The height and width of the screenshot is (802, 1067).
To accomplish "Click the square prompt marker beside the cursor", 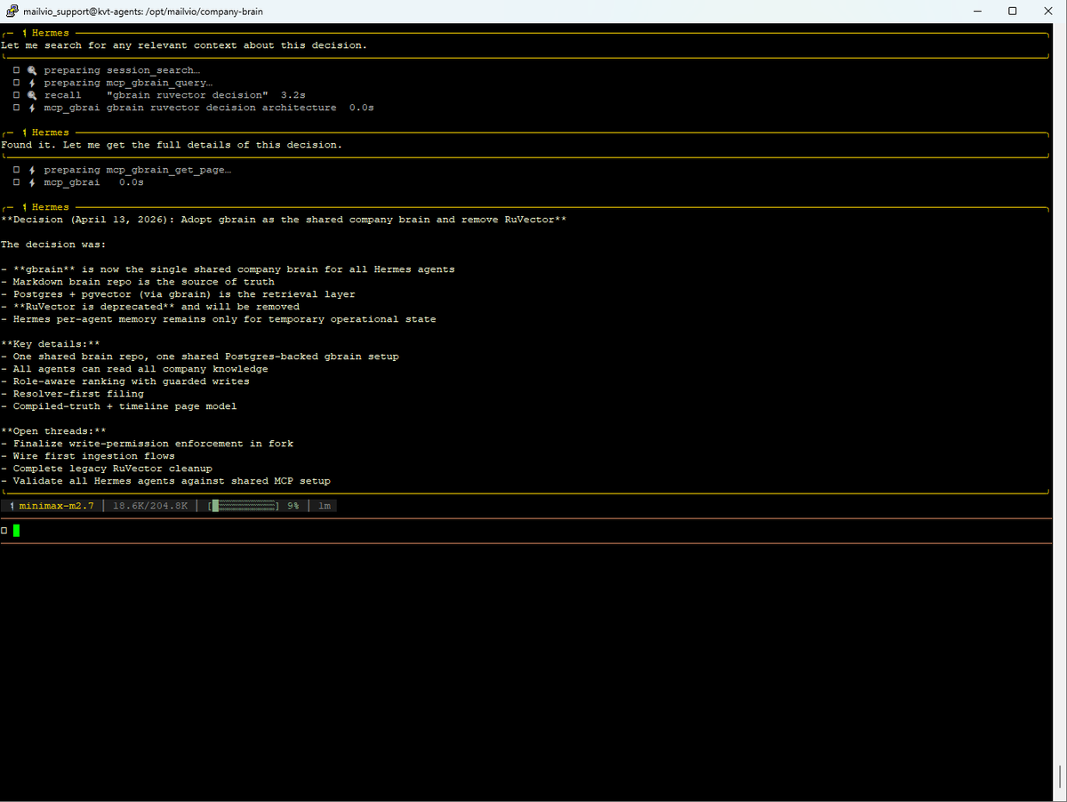I will coord(4,531).
